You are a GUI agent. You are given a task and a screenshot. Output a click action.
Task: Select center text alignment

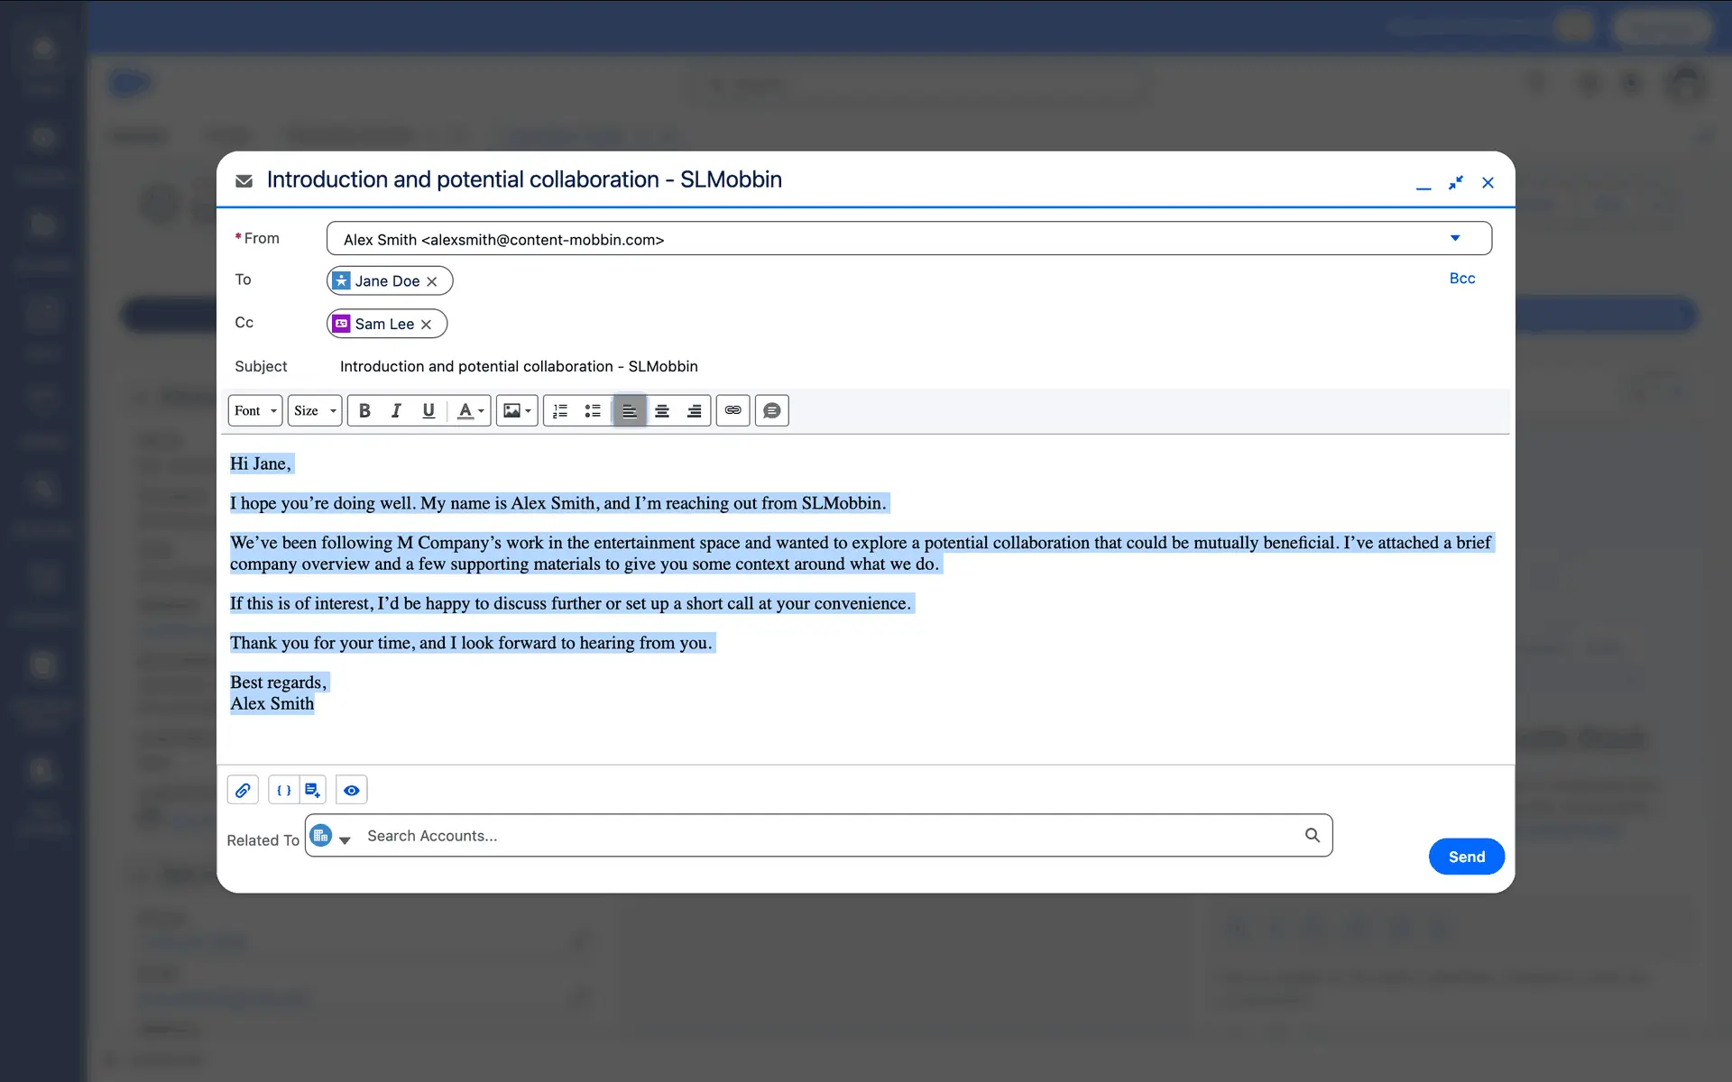coord(662,411)
